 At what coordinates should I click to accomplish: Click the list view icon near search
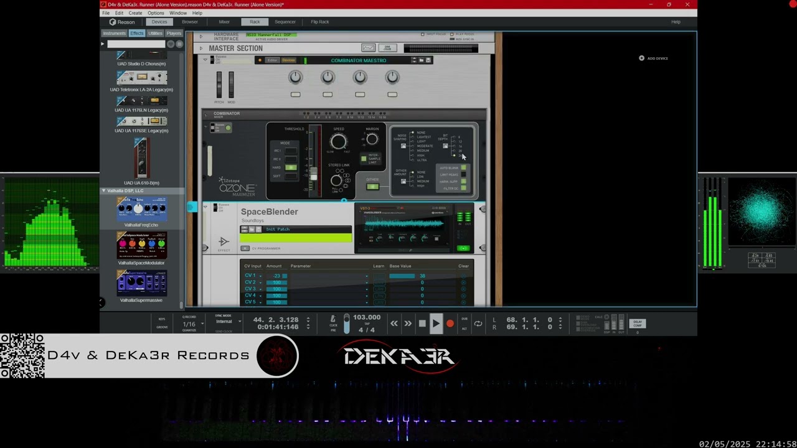click(x=179, y=44)
